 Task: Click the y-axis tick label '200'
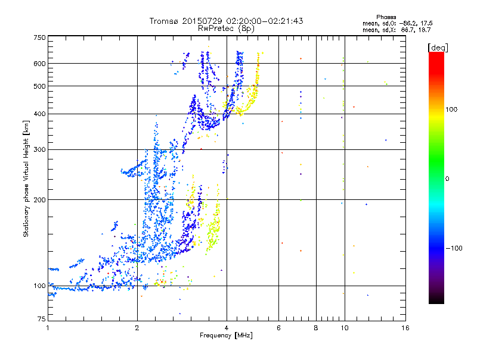coord(39,200)
